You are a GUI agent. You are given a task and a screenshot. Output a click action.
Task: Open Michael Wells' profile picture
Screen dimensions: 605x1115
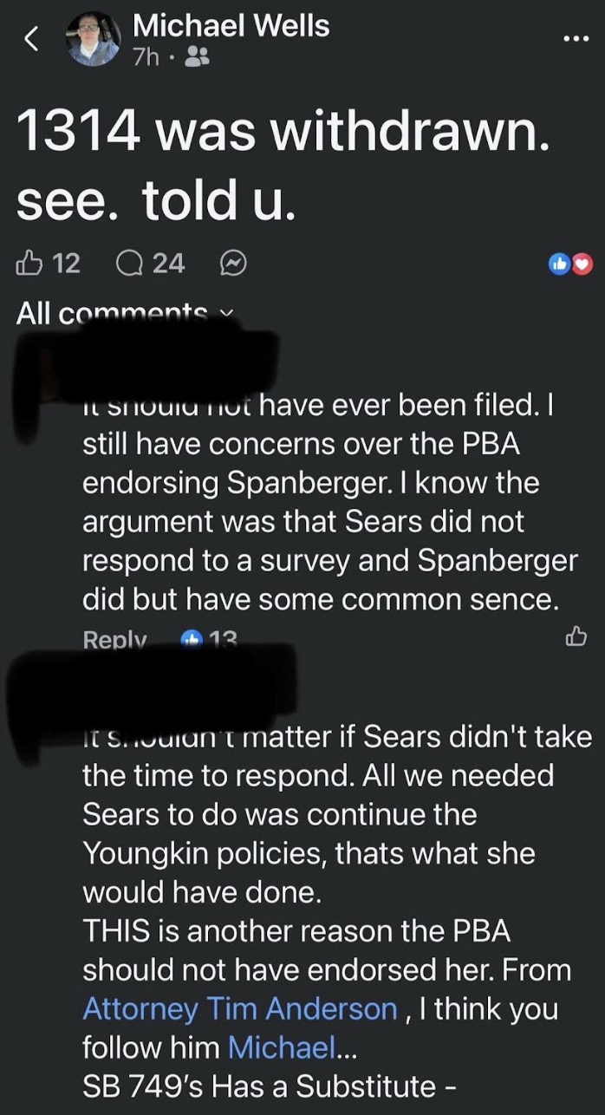click(x=94, y=39)
